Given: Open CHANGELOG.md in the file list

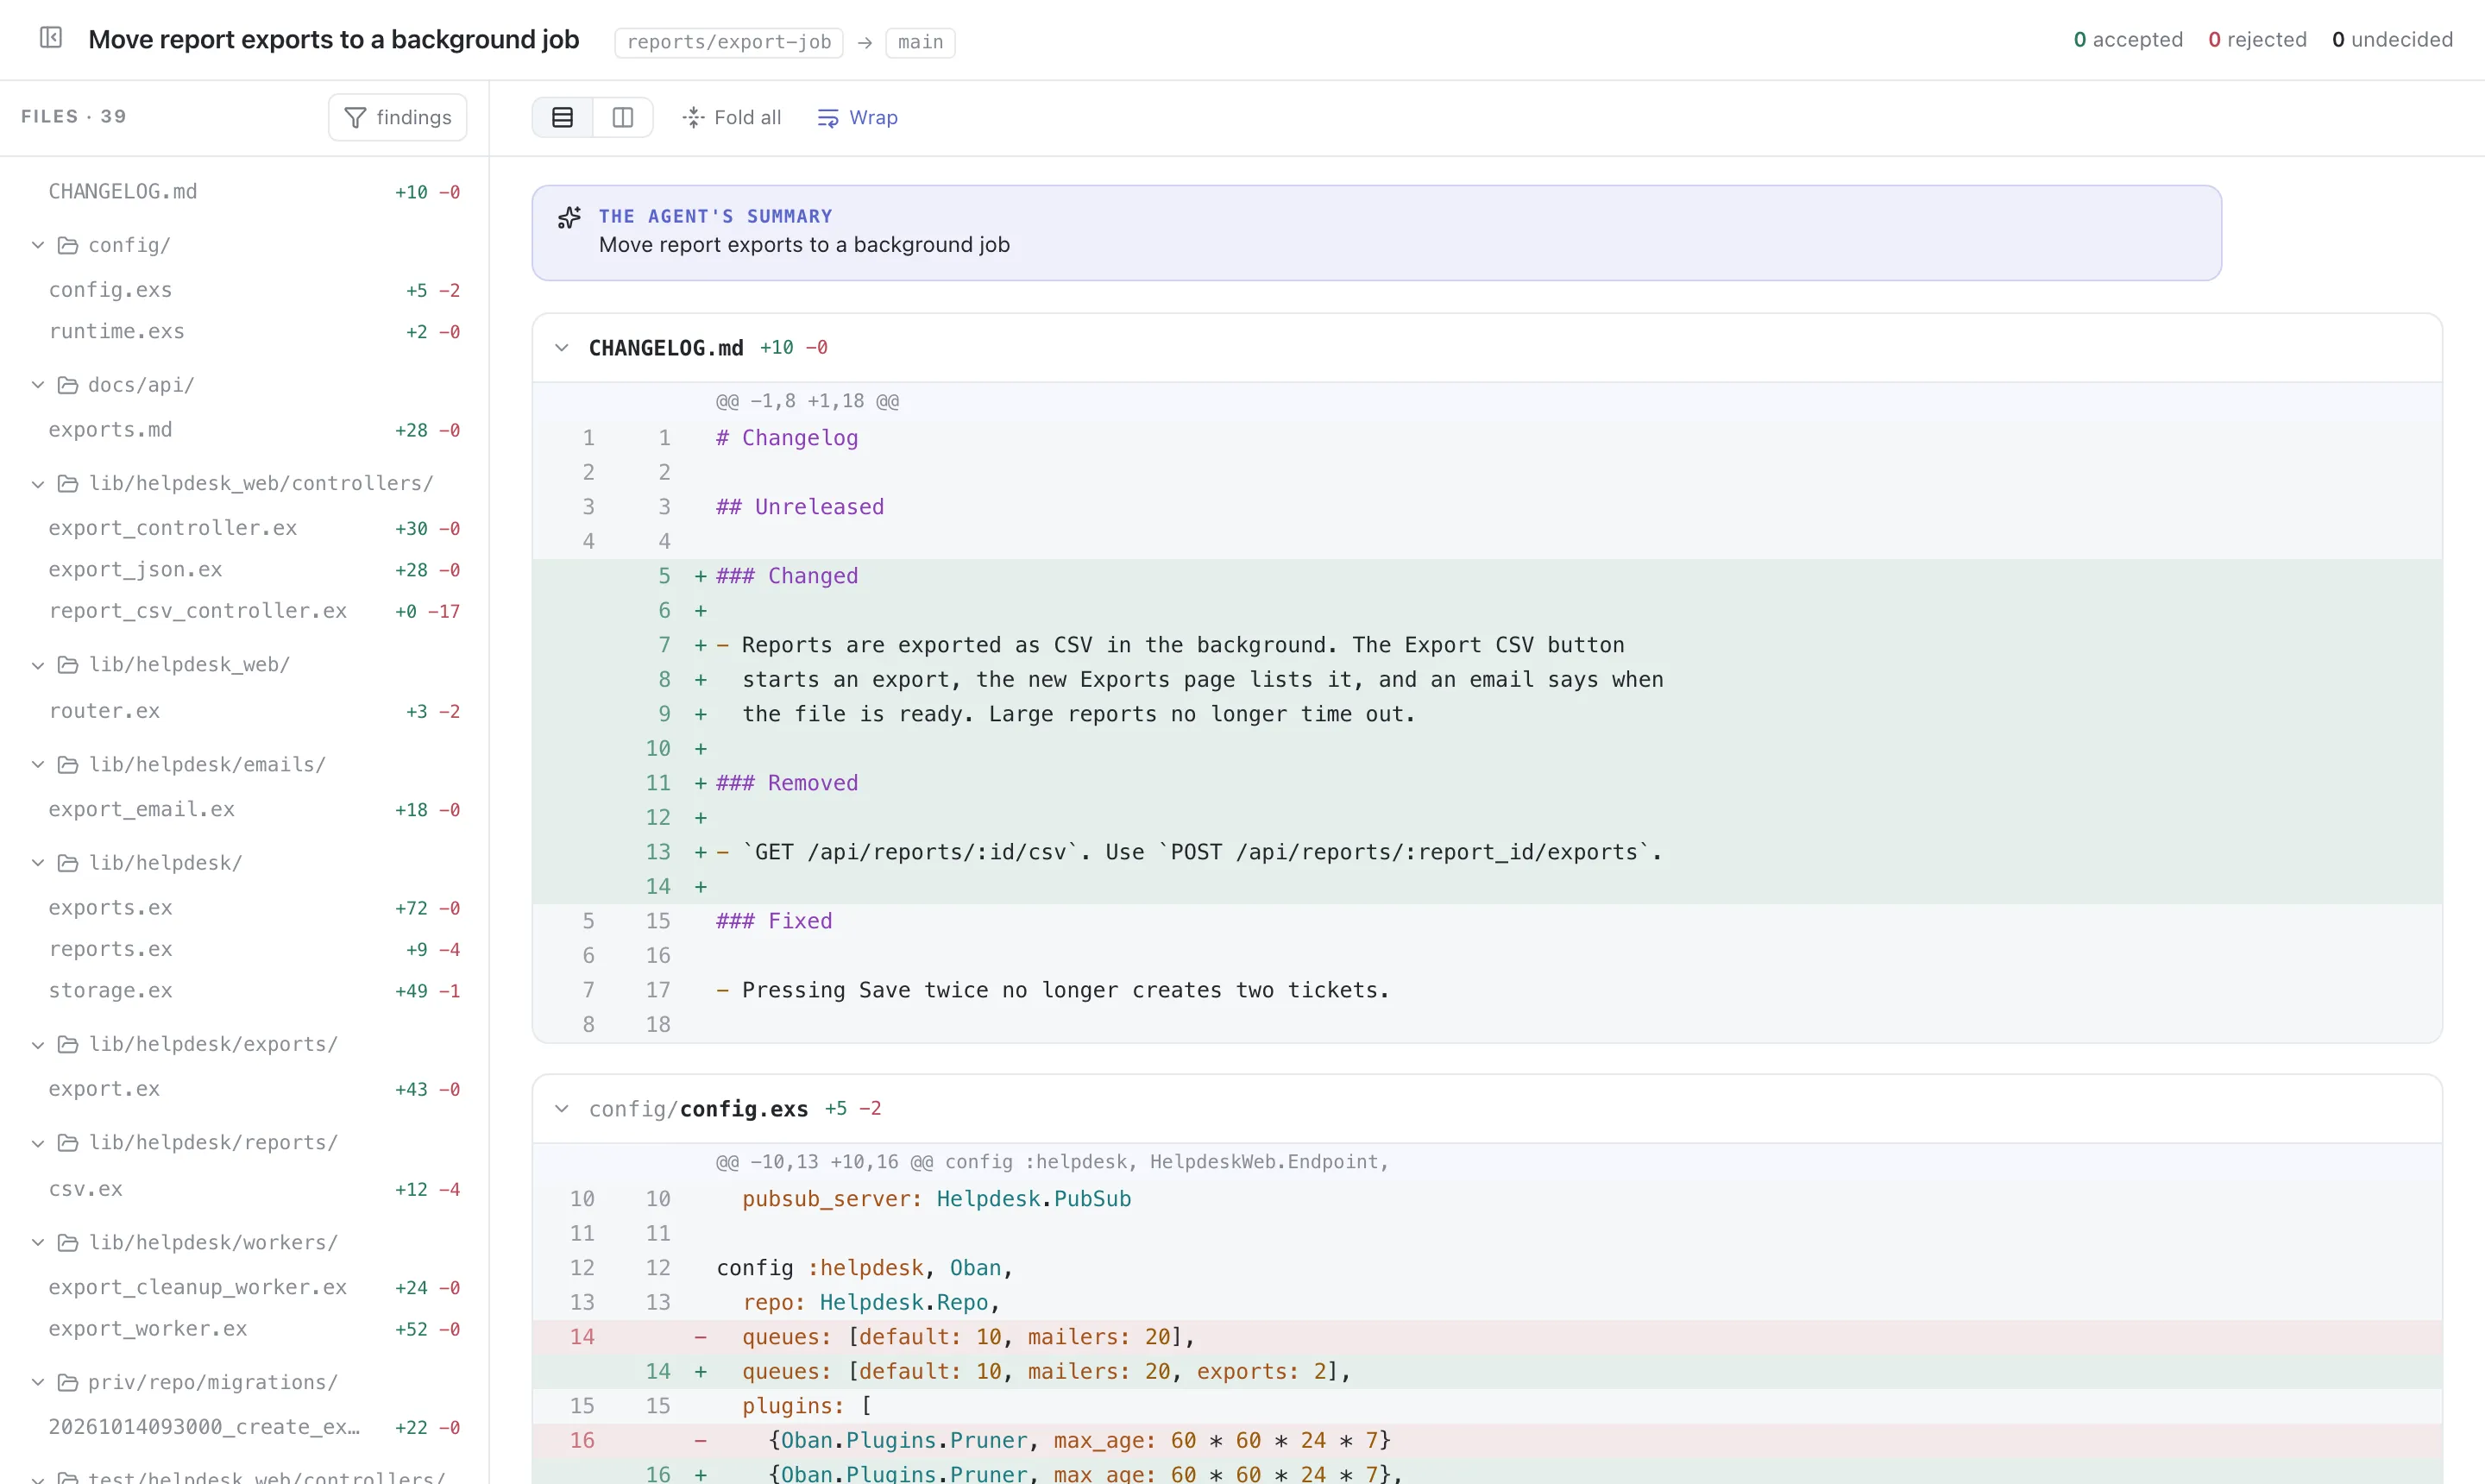Looking at the screenshot, I should pyautogui.click(x=244, y=192).
